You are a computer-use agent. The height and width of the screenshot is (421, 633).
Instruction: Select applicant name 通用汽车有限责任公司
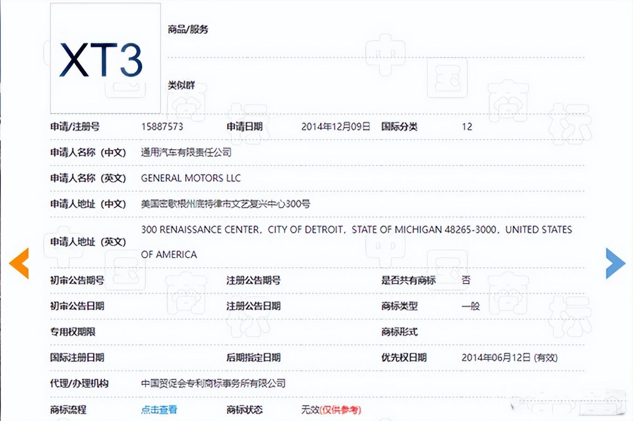pos(186,152)
